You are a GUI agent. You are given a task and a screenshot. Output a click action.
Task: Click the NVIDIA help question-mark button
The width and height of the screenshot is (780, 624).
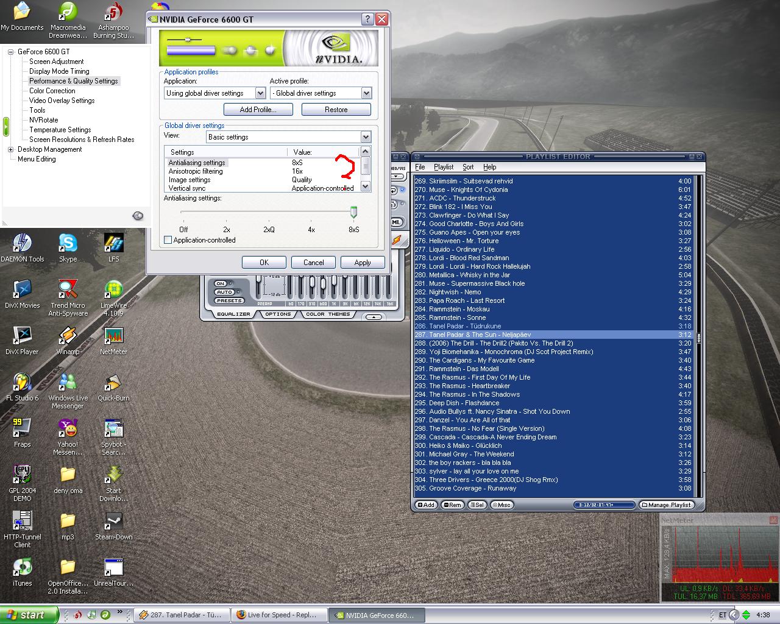pos(367,19)
